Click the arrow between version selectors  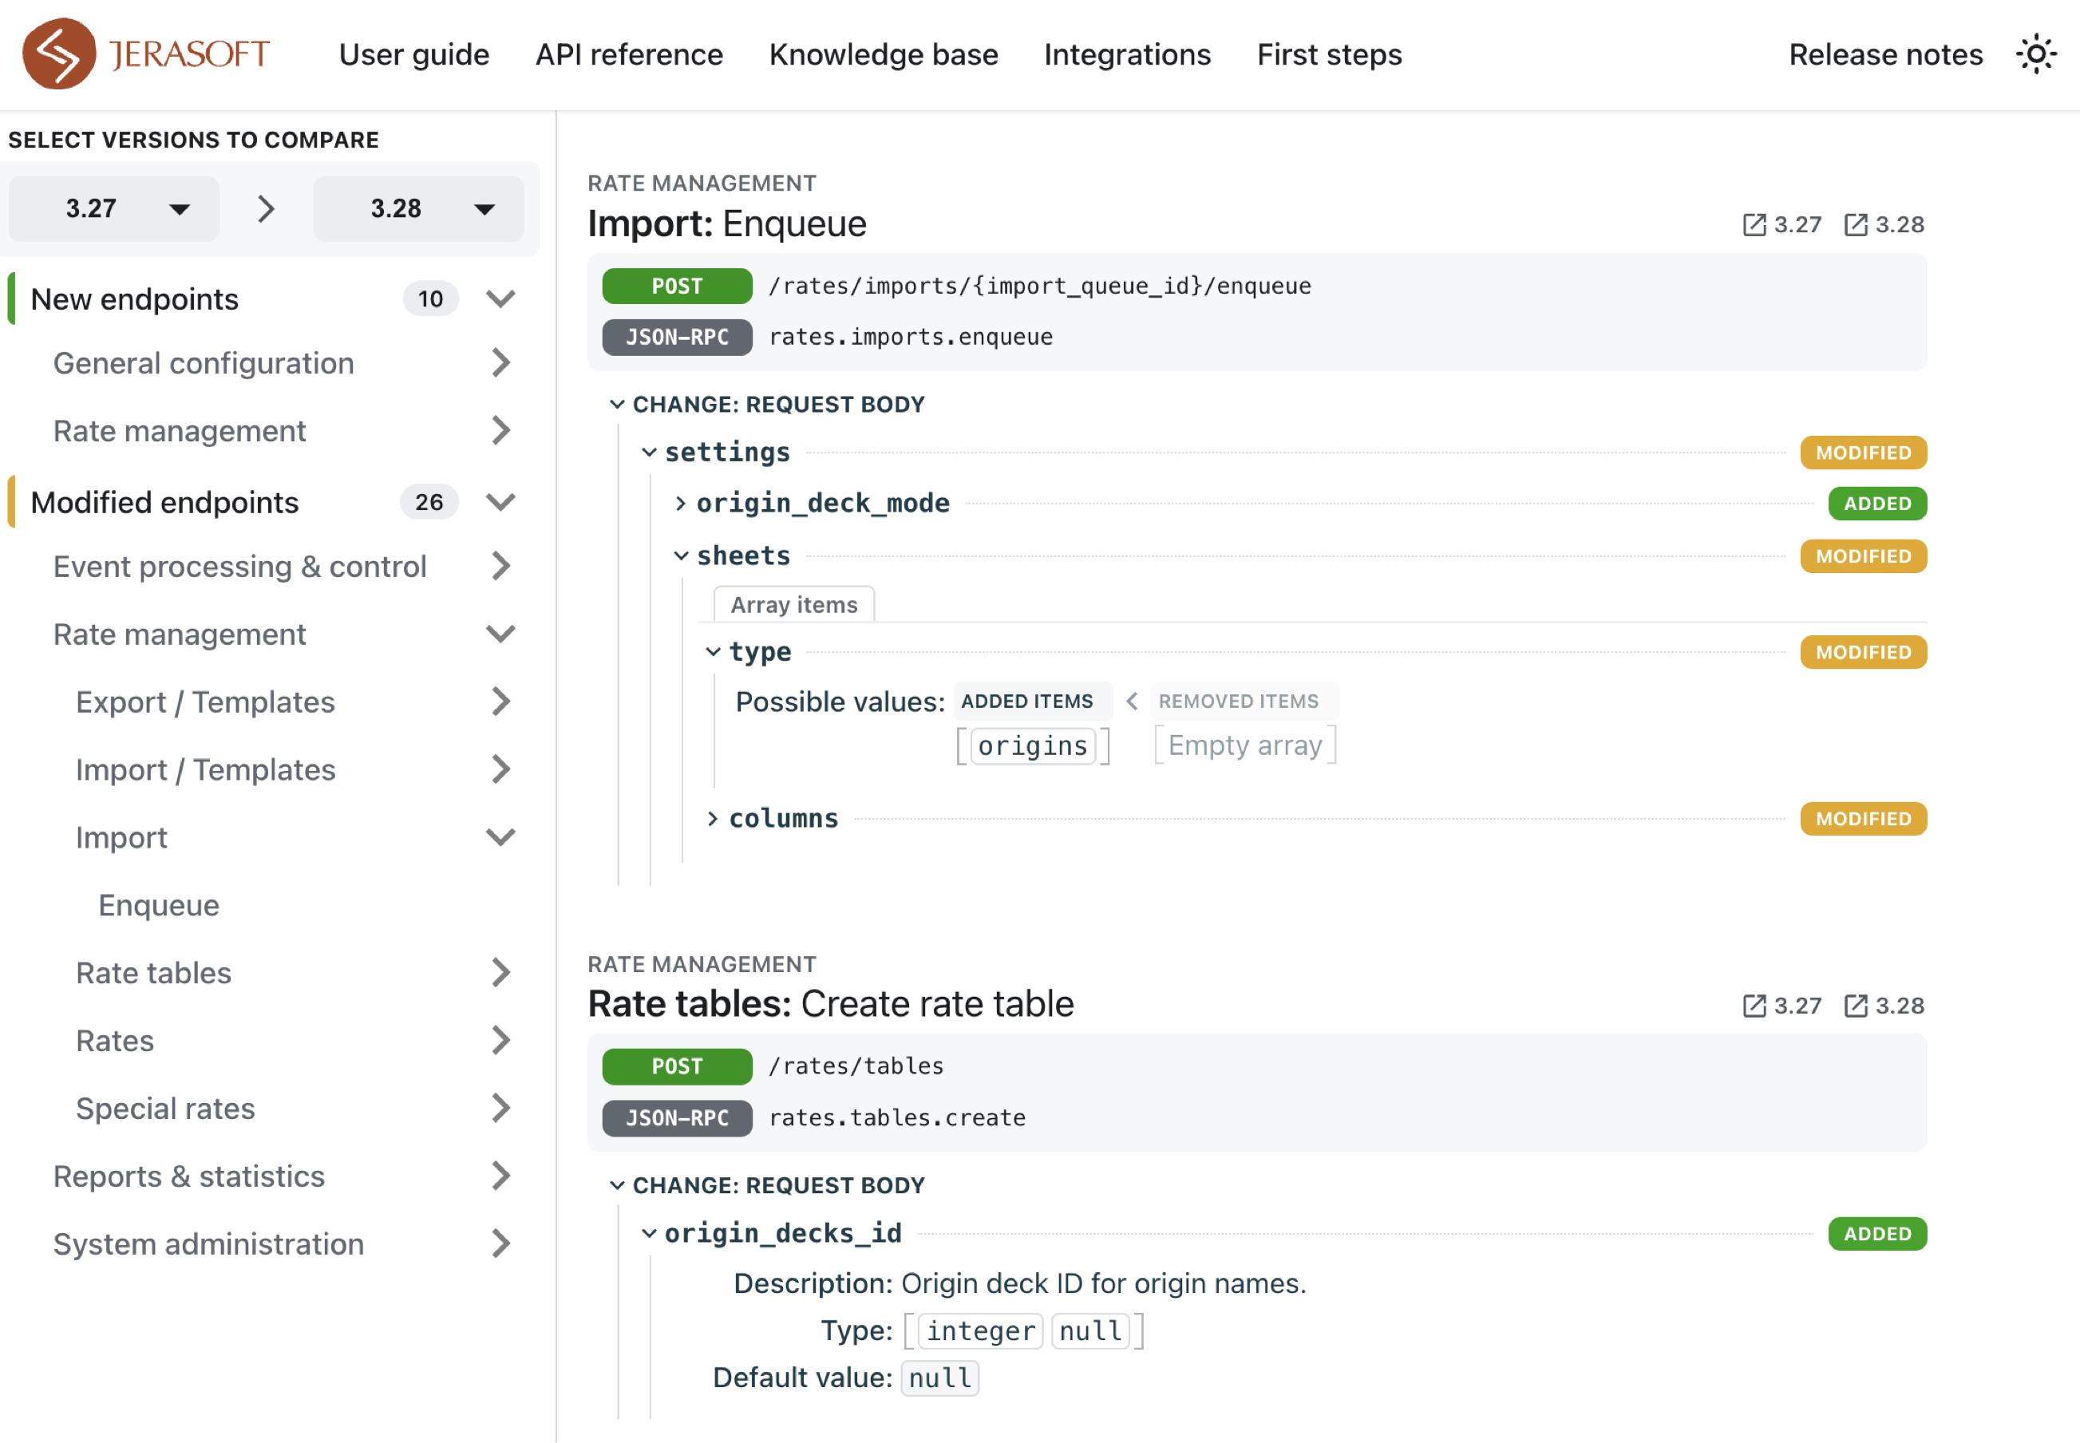[x=266, y=209]
